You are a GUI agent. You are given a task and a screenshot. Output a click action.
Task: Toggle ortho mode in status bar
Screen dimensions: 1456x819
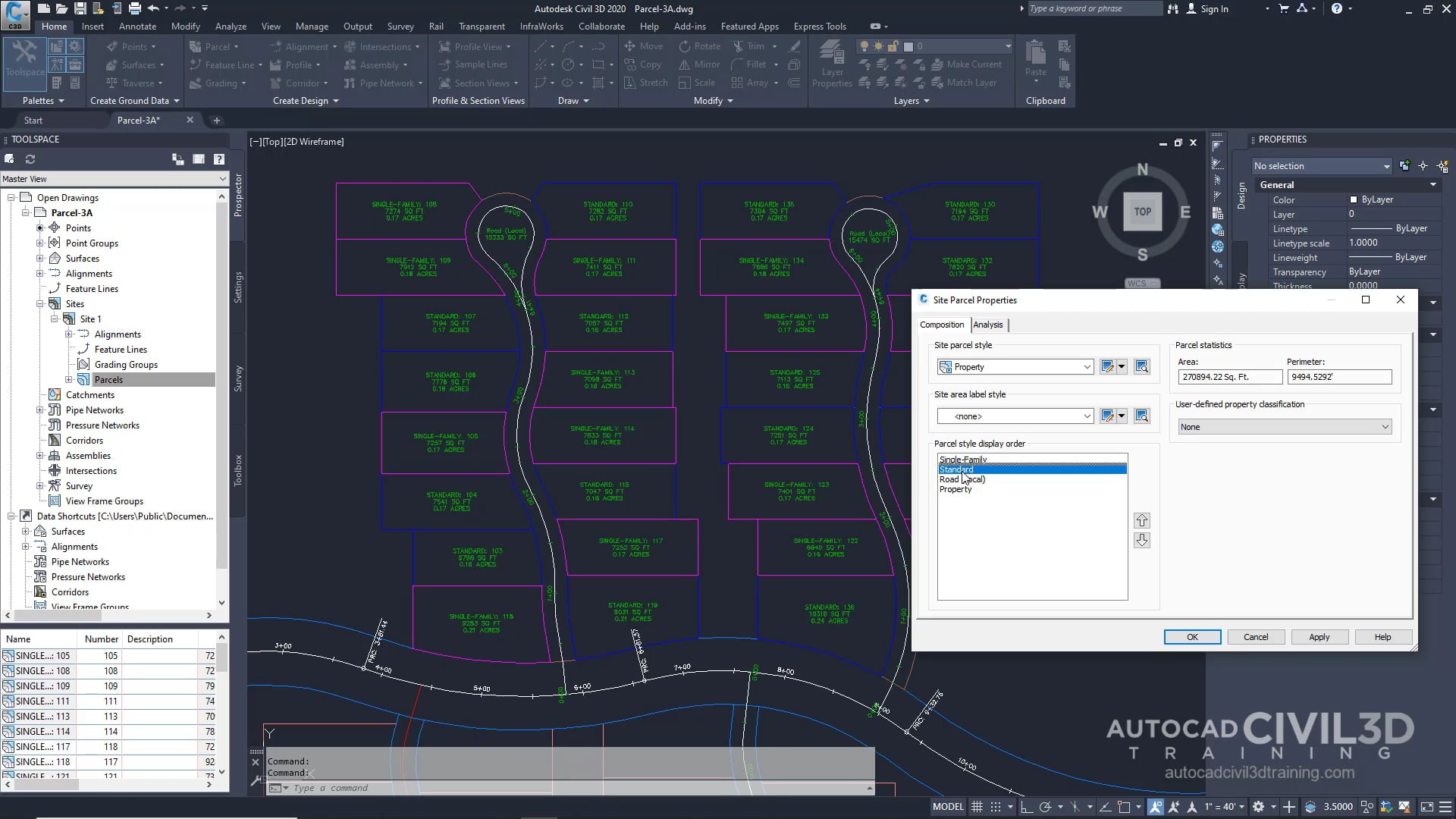coord(1026,807)
